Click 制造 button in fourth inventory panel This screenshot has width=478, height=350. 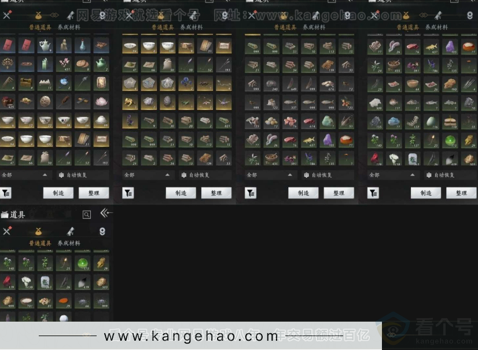tap(426, 193)
